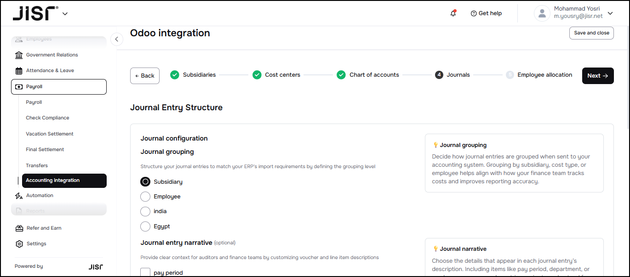The height and width of the screenshot is (277, 630).
Task: Choose the Egypt grouping option
Action: pos(145,226)
